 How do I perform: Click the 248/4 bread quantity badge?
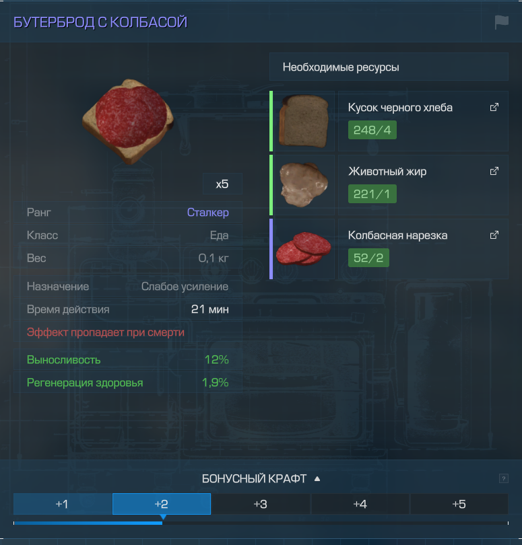coord(372,130)
